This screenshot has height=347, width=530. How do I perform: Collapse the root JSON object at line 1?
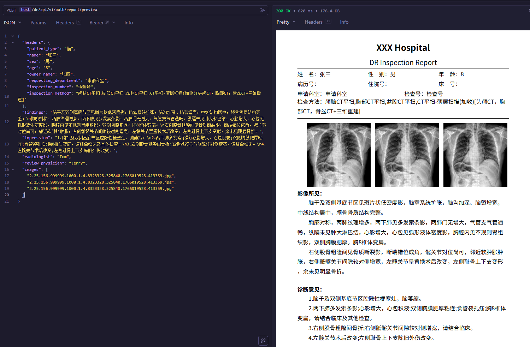tap(13, 36)
